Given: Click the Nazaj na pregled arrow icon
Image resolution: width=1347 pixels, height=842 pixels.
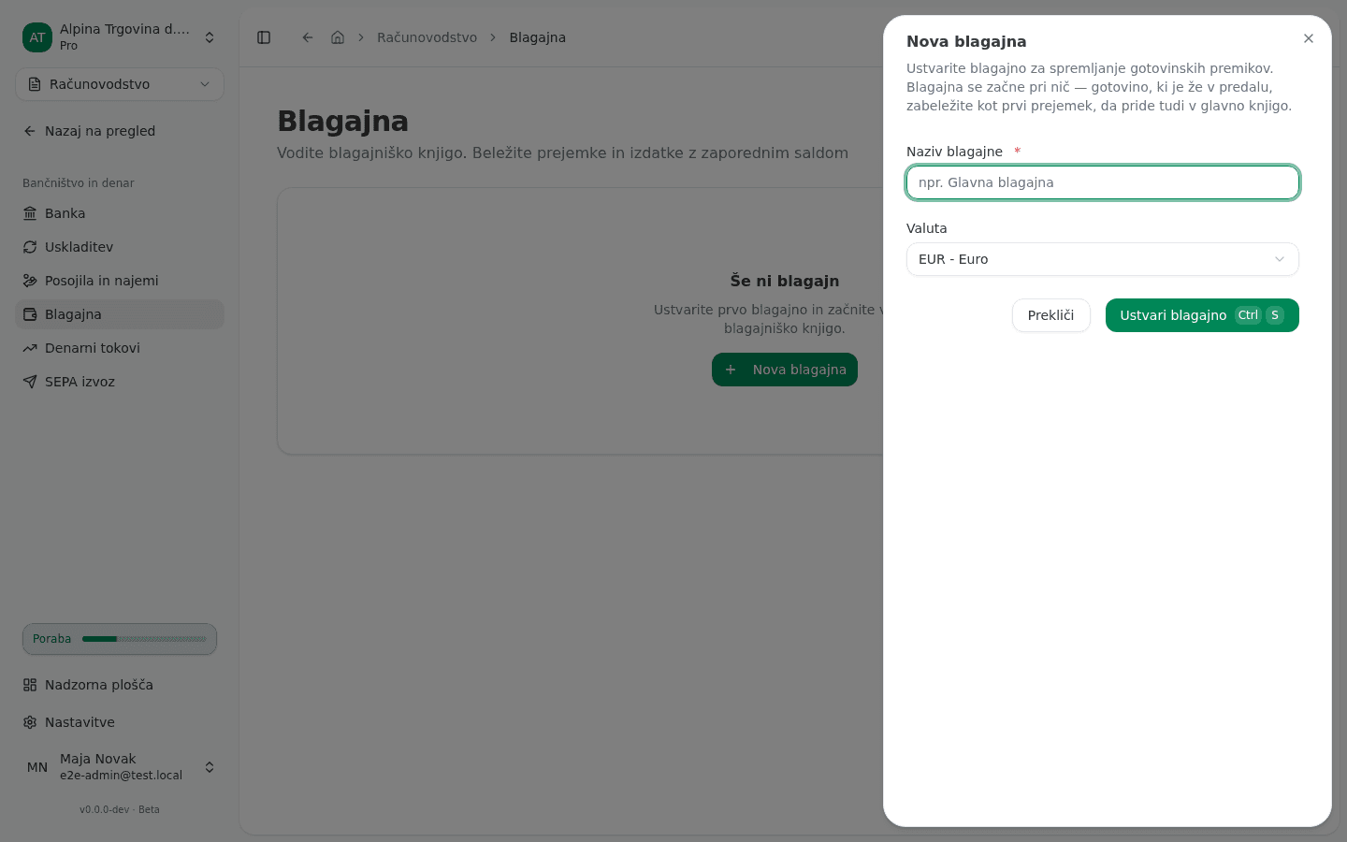Looking at the screenshot, I should [x=30, y=131].
